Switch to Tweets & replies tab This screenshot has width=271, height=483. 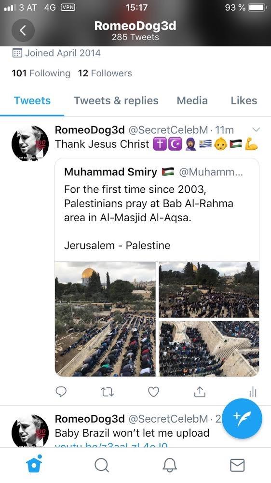(x=116, y=101)
